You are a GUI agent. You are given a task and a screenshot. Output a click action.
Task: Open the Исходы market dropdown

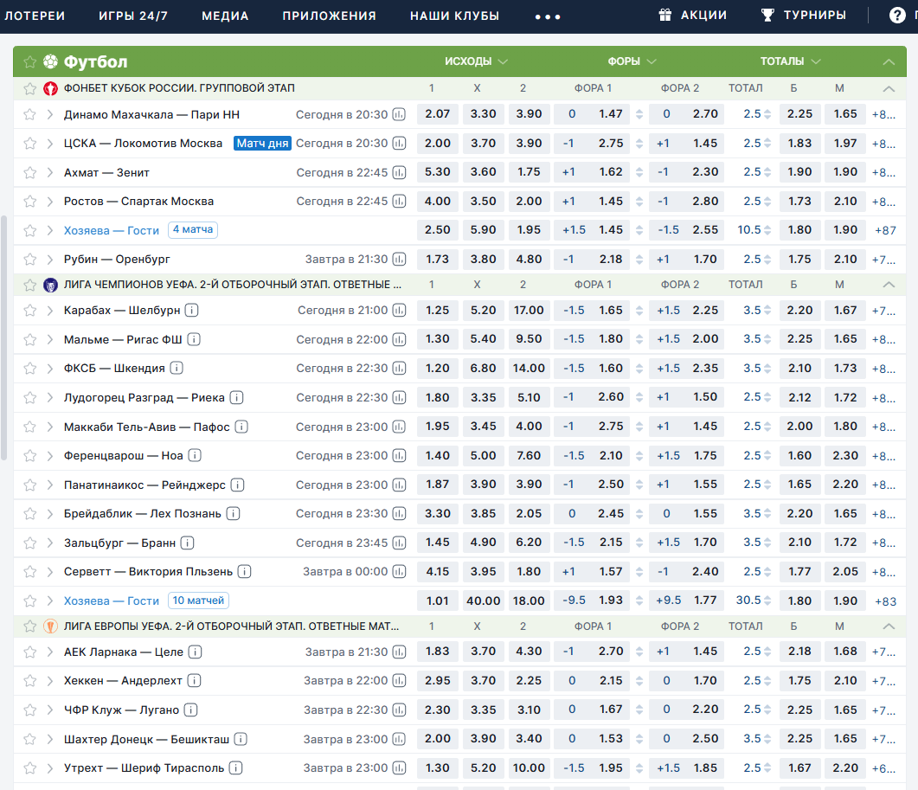point(476,61)
